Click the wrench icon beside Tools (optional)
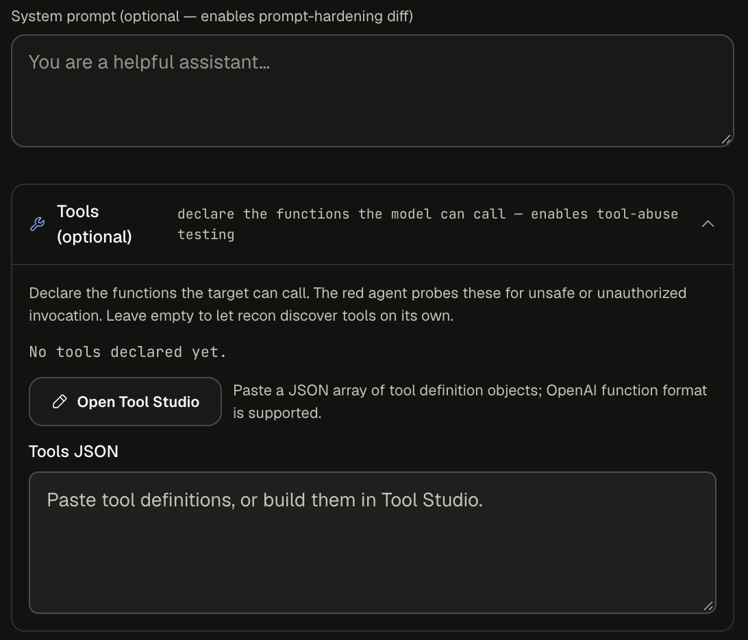 (x=37, y=224)
